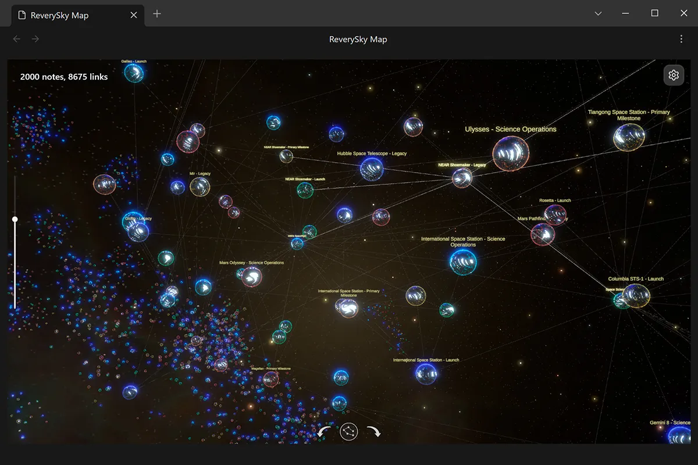Open the tab list chevron
Screen dimensions: 698x465
(x=599, y=13)
